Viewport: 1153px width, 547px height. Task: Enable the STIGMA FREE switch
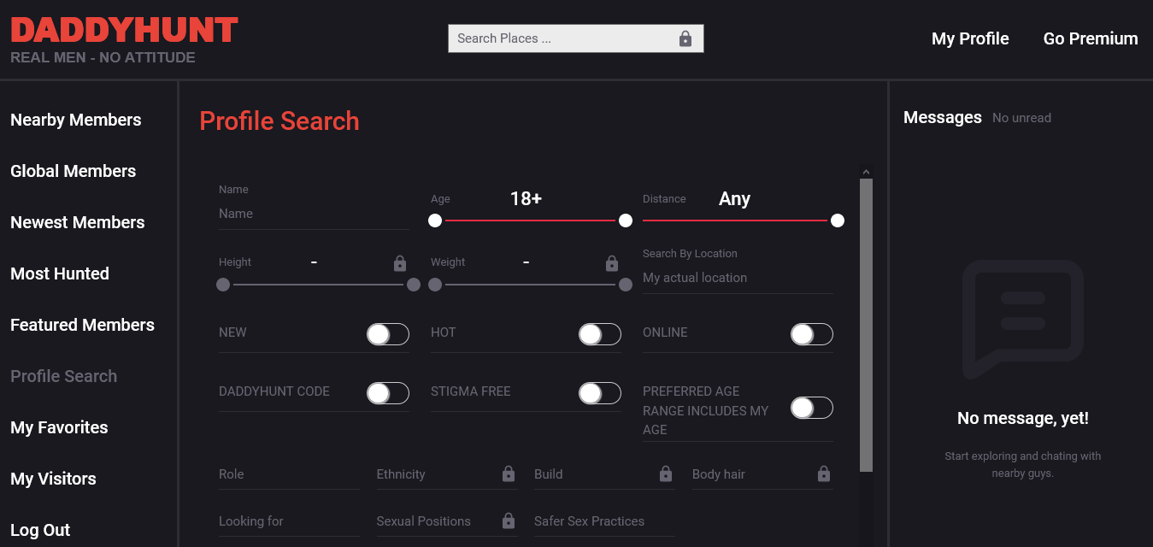pos(600,393)
